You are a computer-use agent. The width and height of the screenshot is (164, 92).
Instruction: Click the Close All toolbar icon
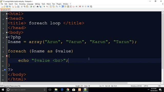15,6
